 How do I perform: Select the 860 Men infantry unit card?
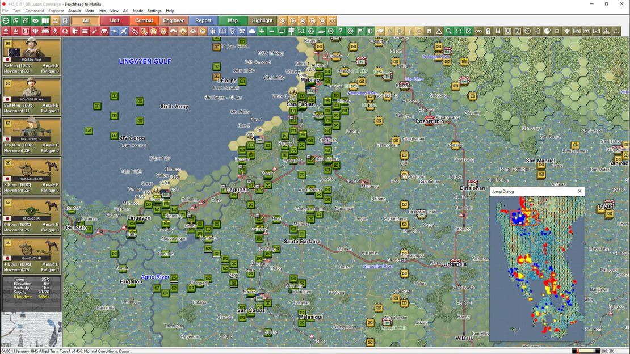click(31, 96)
